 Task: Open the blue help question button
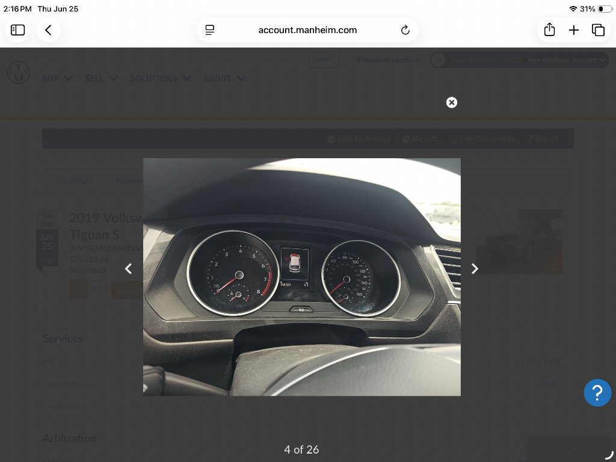tap(597, 392)
